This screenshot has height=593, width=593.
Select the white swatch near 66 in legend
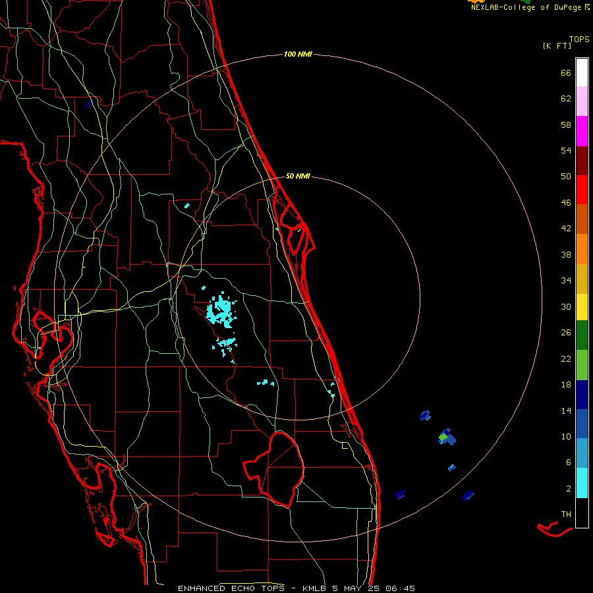pyautogui.click(x=582, y=72)
